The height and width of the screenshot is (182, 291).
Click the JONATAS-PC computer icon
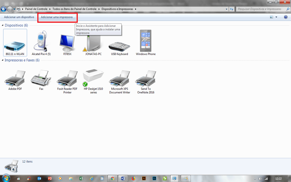click(93, 42)
